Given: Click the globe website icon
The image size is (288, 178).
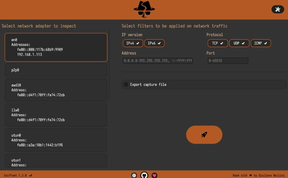Looking at the screenshot, I should click(134, 175).
